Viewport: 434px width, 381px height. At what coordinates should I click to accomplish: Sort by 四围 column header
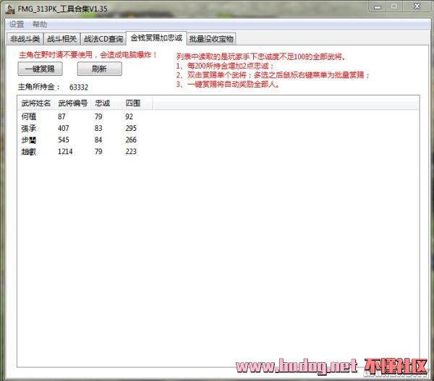tap(137, 103)
